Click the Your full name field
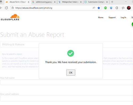Image resolution: width=133 pixels, height=105 pixels. (66, 82)
